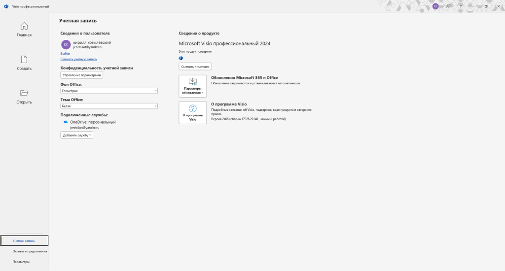Click Сменить лицензию button
This screenshot has width=505, height=271.
click(x=195, y=67)
